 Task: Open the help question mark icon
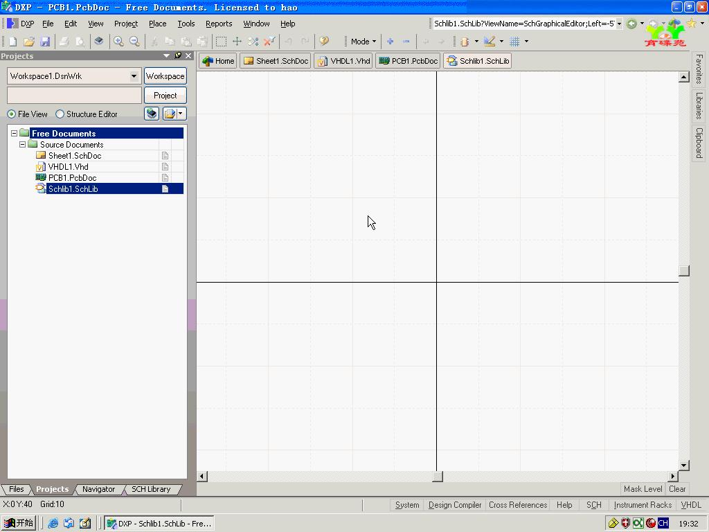tap(324, 42)
